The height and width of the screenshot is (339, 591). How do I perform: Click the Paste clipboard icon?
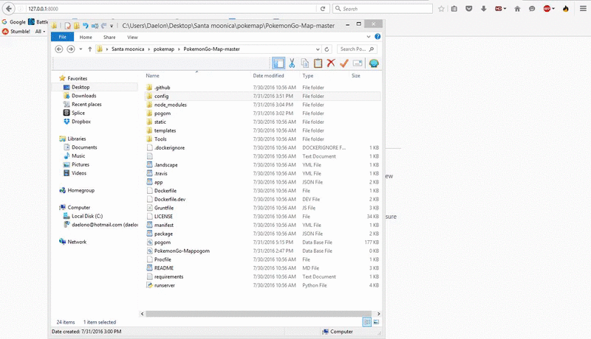click(318, 63)
